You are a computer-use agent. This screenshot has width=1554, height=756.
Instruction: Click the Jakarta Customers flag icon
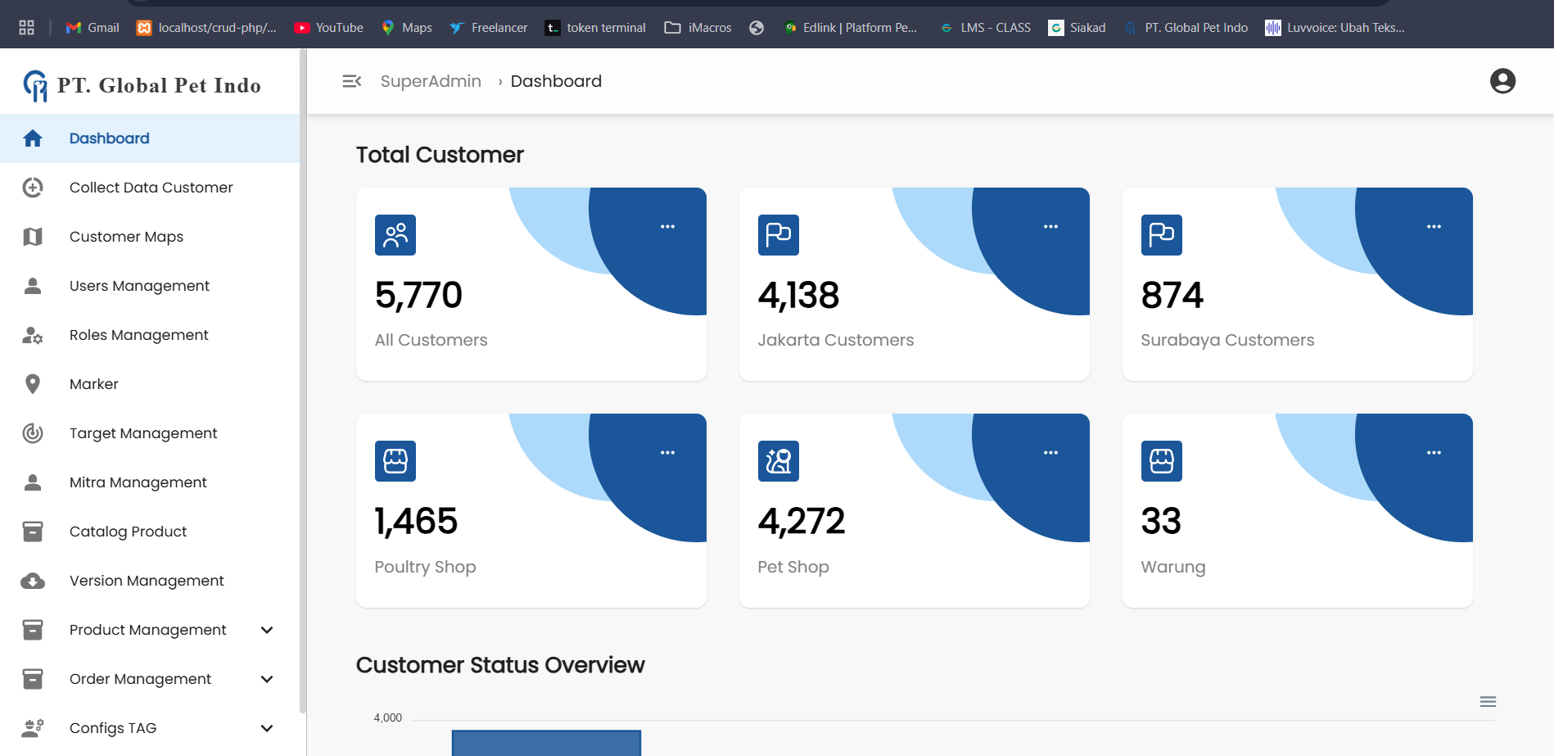pyautogui.click(x=778, y=235)
